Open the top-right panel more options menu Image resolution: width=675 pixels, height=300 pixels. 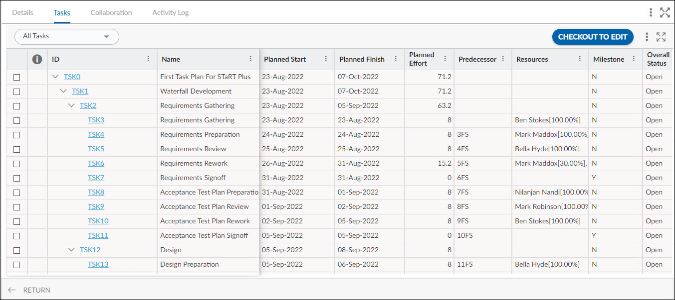(651, 12)
